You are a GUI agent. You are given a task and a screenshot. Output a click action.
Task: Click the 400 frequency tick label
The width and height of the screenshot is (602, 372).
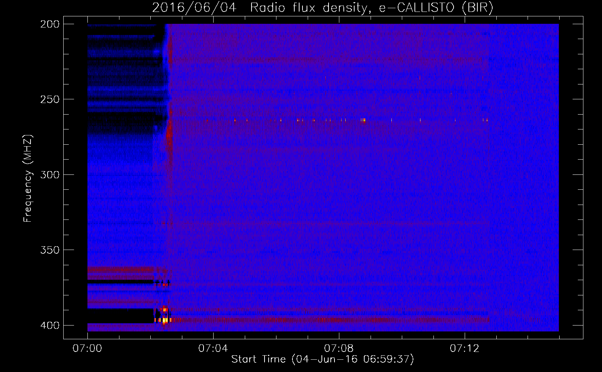(50, 325)
